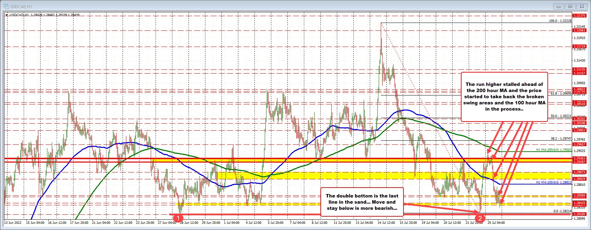Click the red 1.30822 price tag
Screen dimensions: 591x230
pos(580,89)
